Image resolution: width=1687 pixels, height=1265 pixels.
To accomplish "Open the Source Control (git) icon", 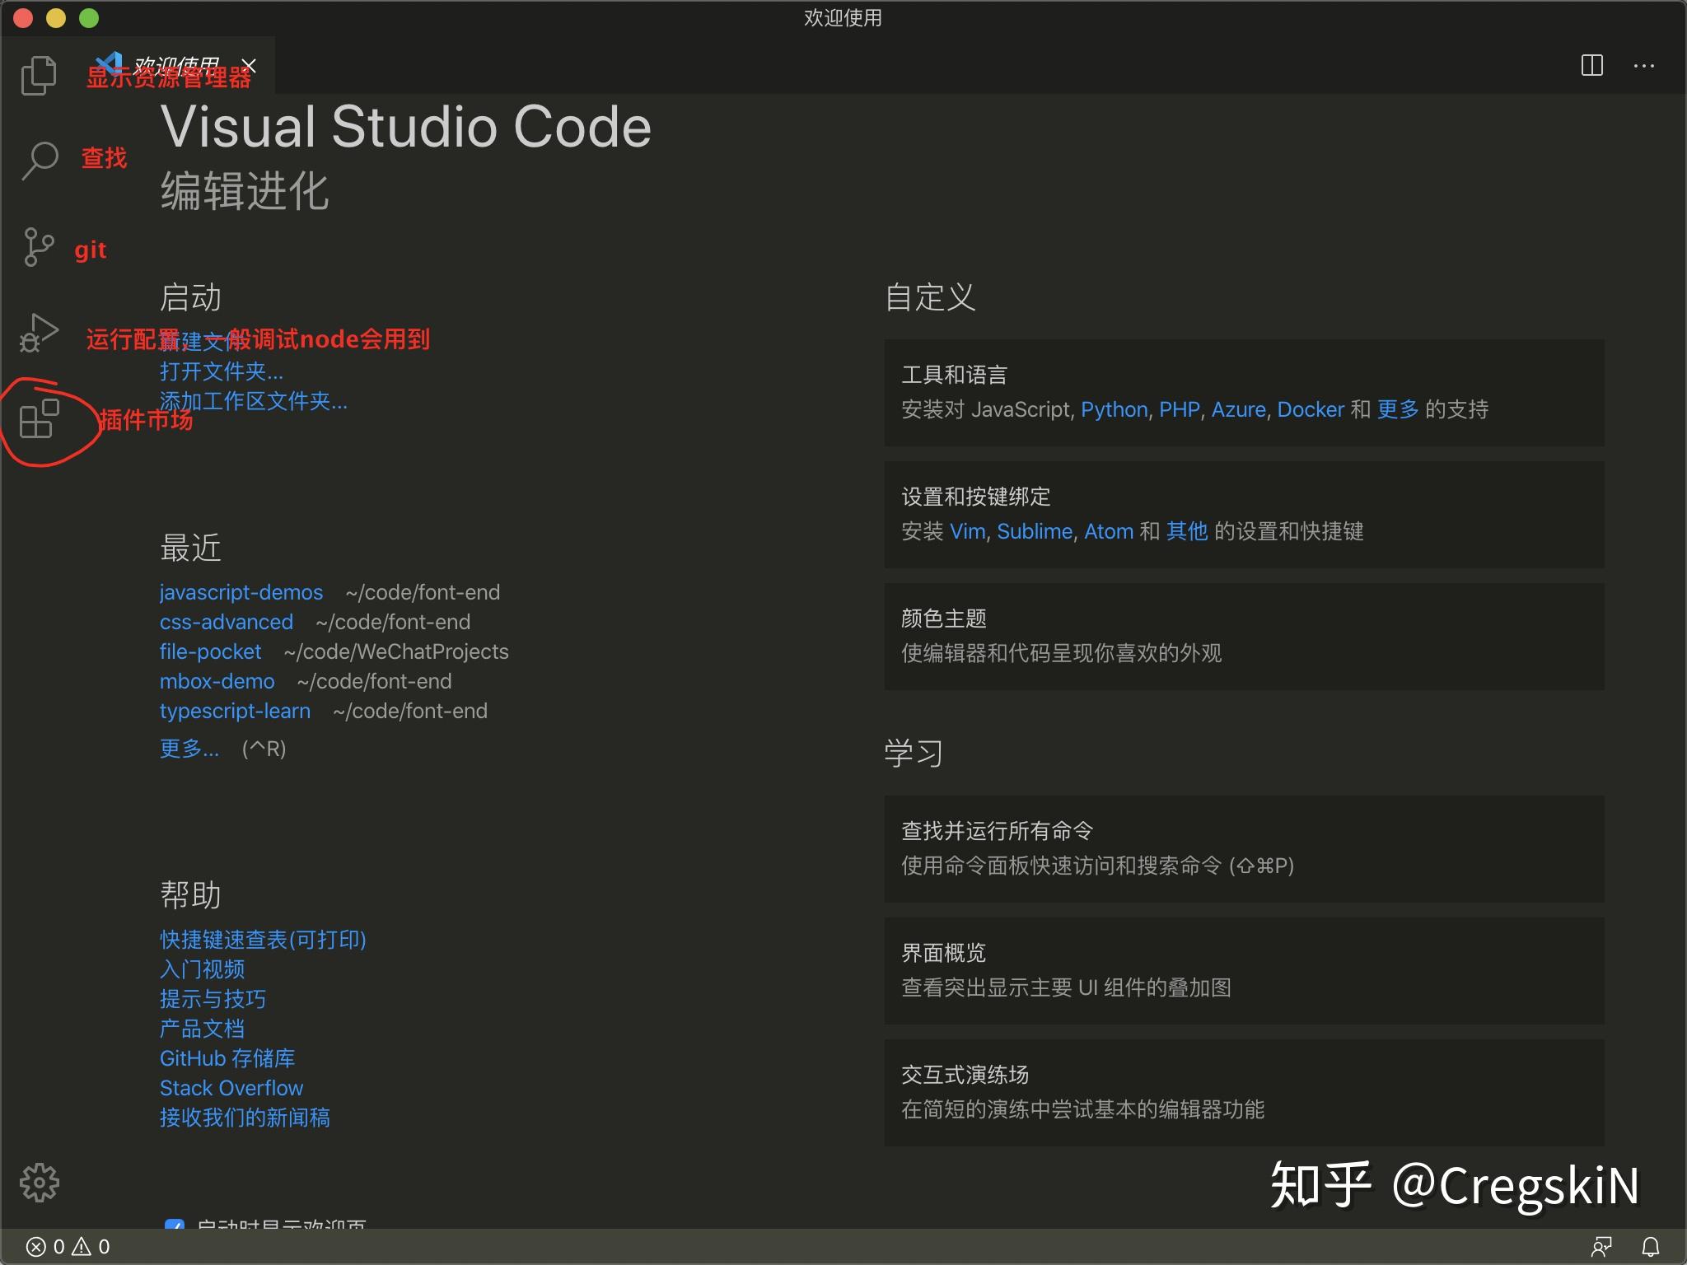I will tap(38, 247).
